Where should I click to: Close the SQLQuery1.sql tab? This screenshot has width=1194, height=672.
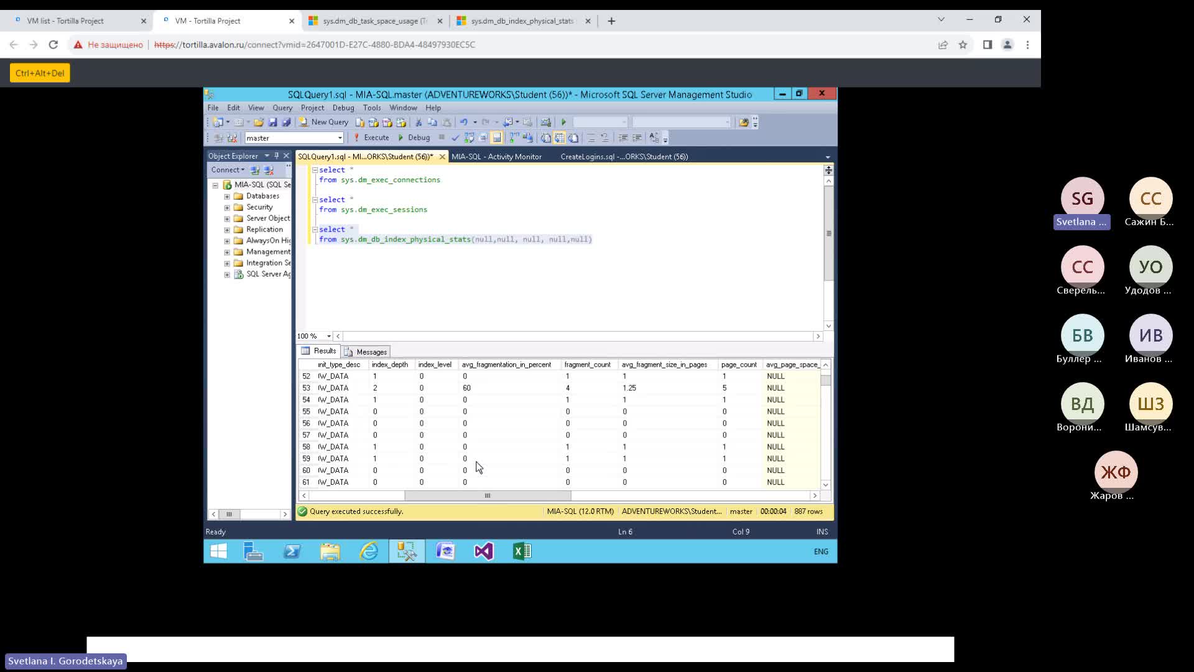click(x=442, y=157)
